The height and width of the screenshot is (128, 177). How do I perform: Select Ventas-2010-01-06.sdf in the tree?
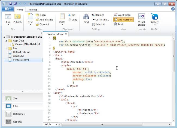click(27, 44)
